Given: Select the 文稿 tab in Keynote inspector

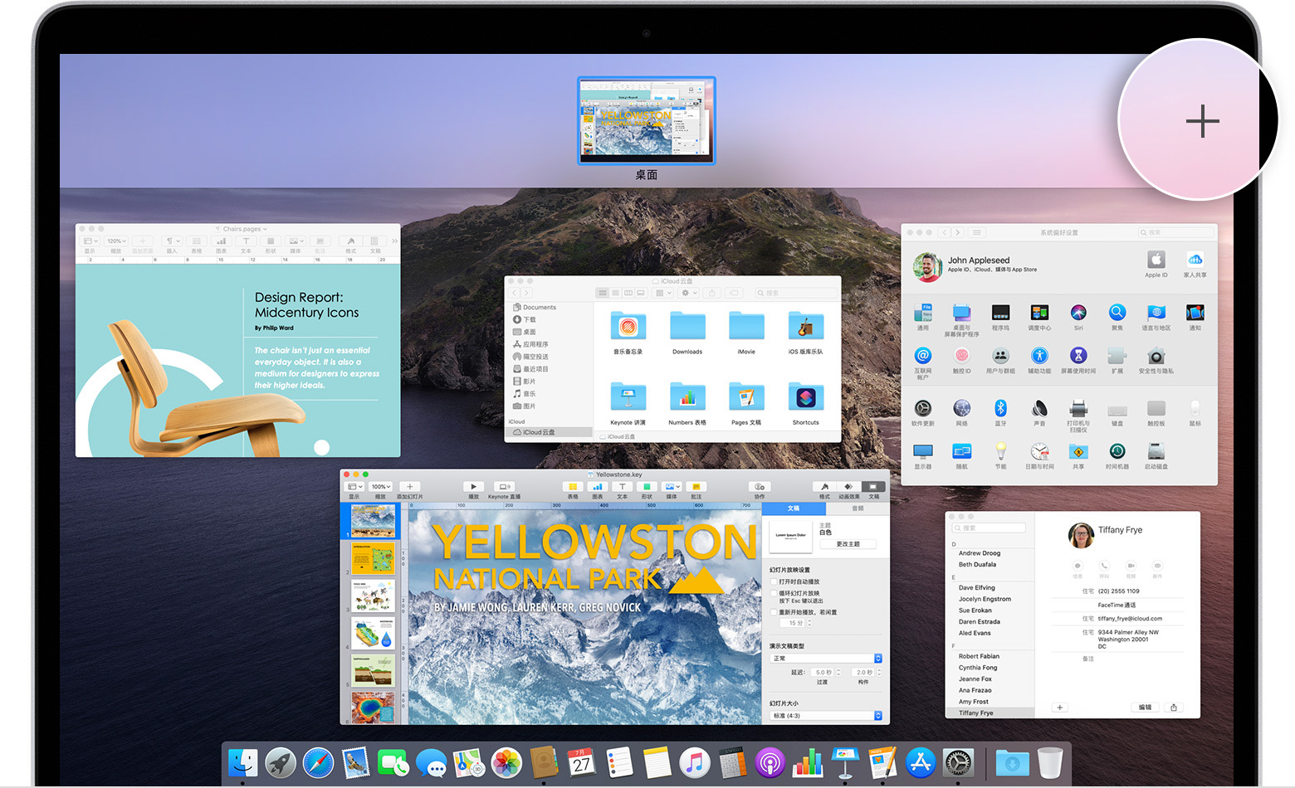Looking at the screenshot, I should [794, 508].
